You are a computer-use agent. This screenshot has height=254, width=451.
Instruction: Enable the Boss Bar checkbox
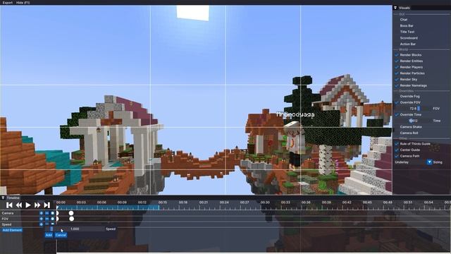click(396, 25)
